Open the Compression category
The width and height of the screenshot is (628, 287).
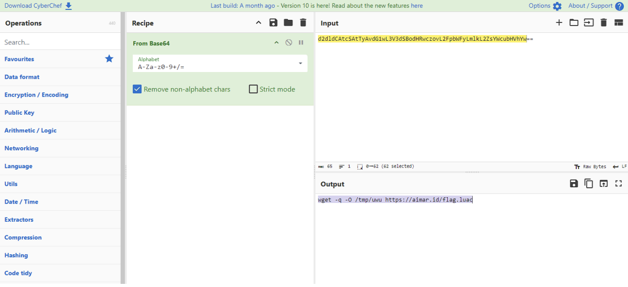point(60,237)
